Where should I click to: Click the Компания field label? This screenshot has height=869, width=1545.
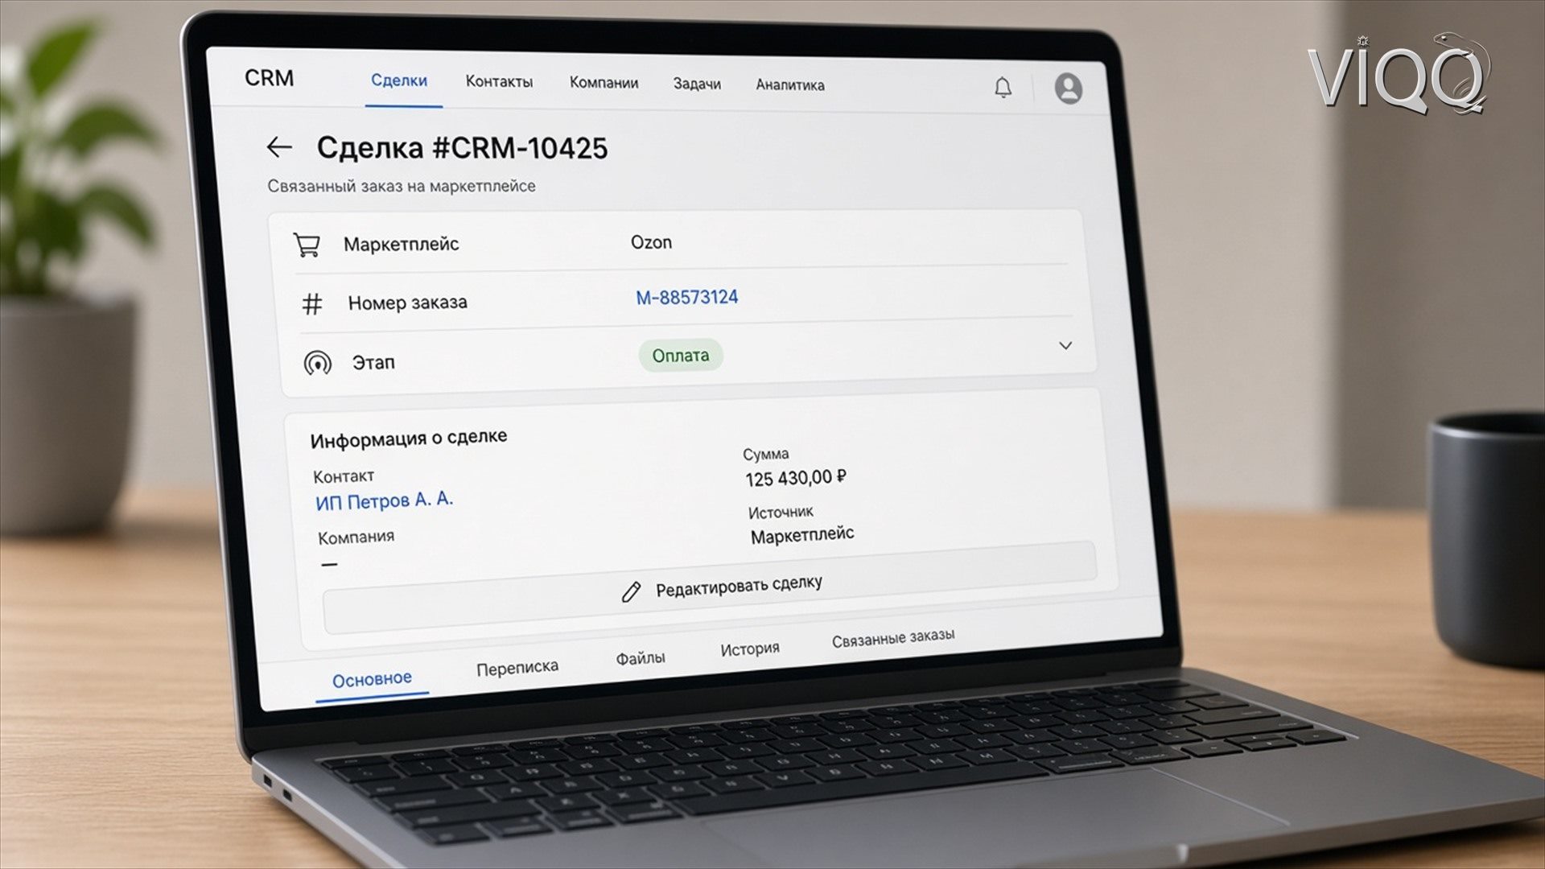[x=356, y=537]
